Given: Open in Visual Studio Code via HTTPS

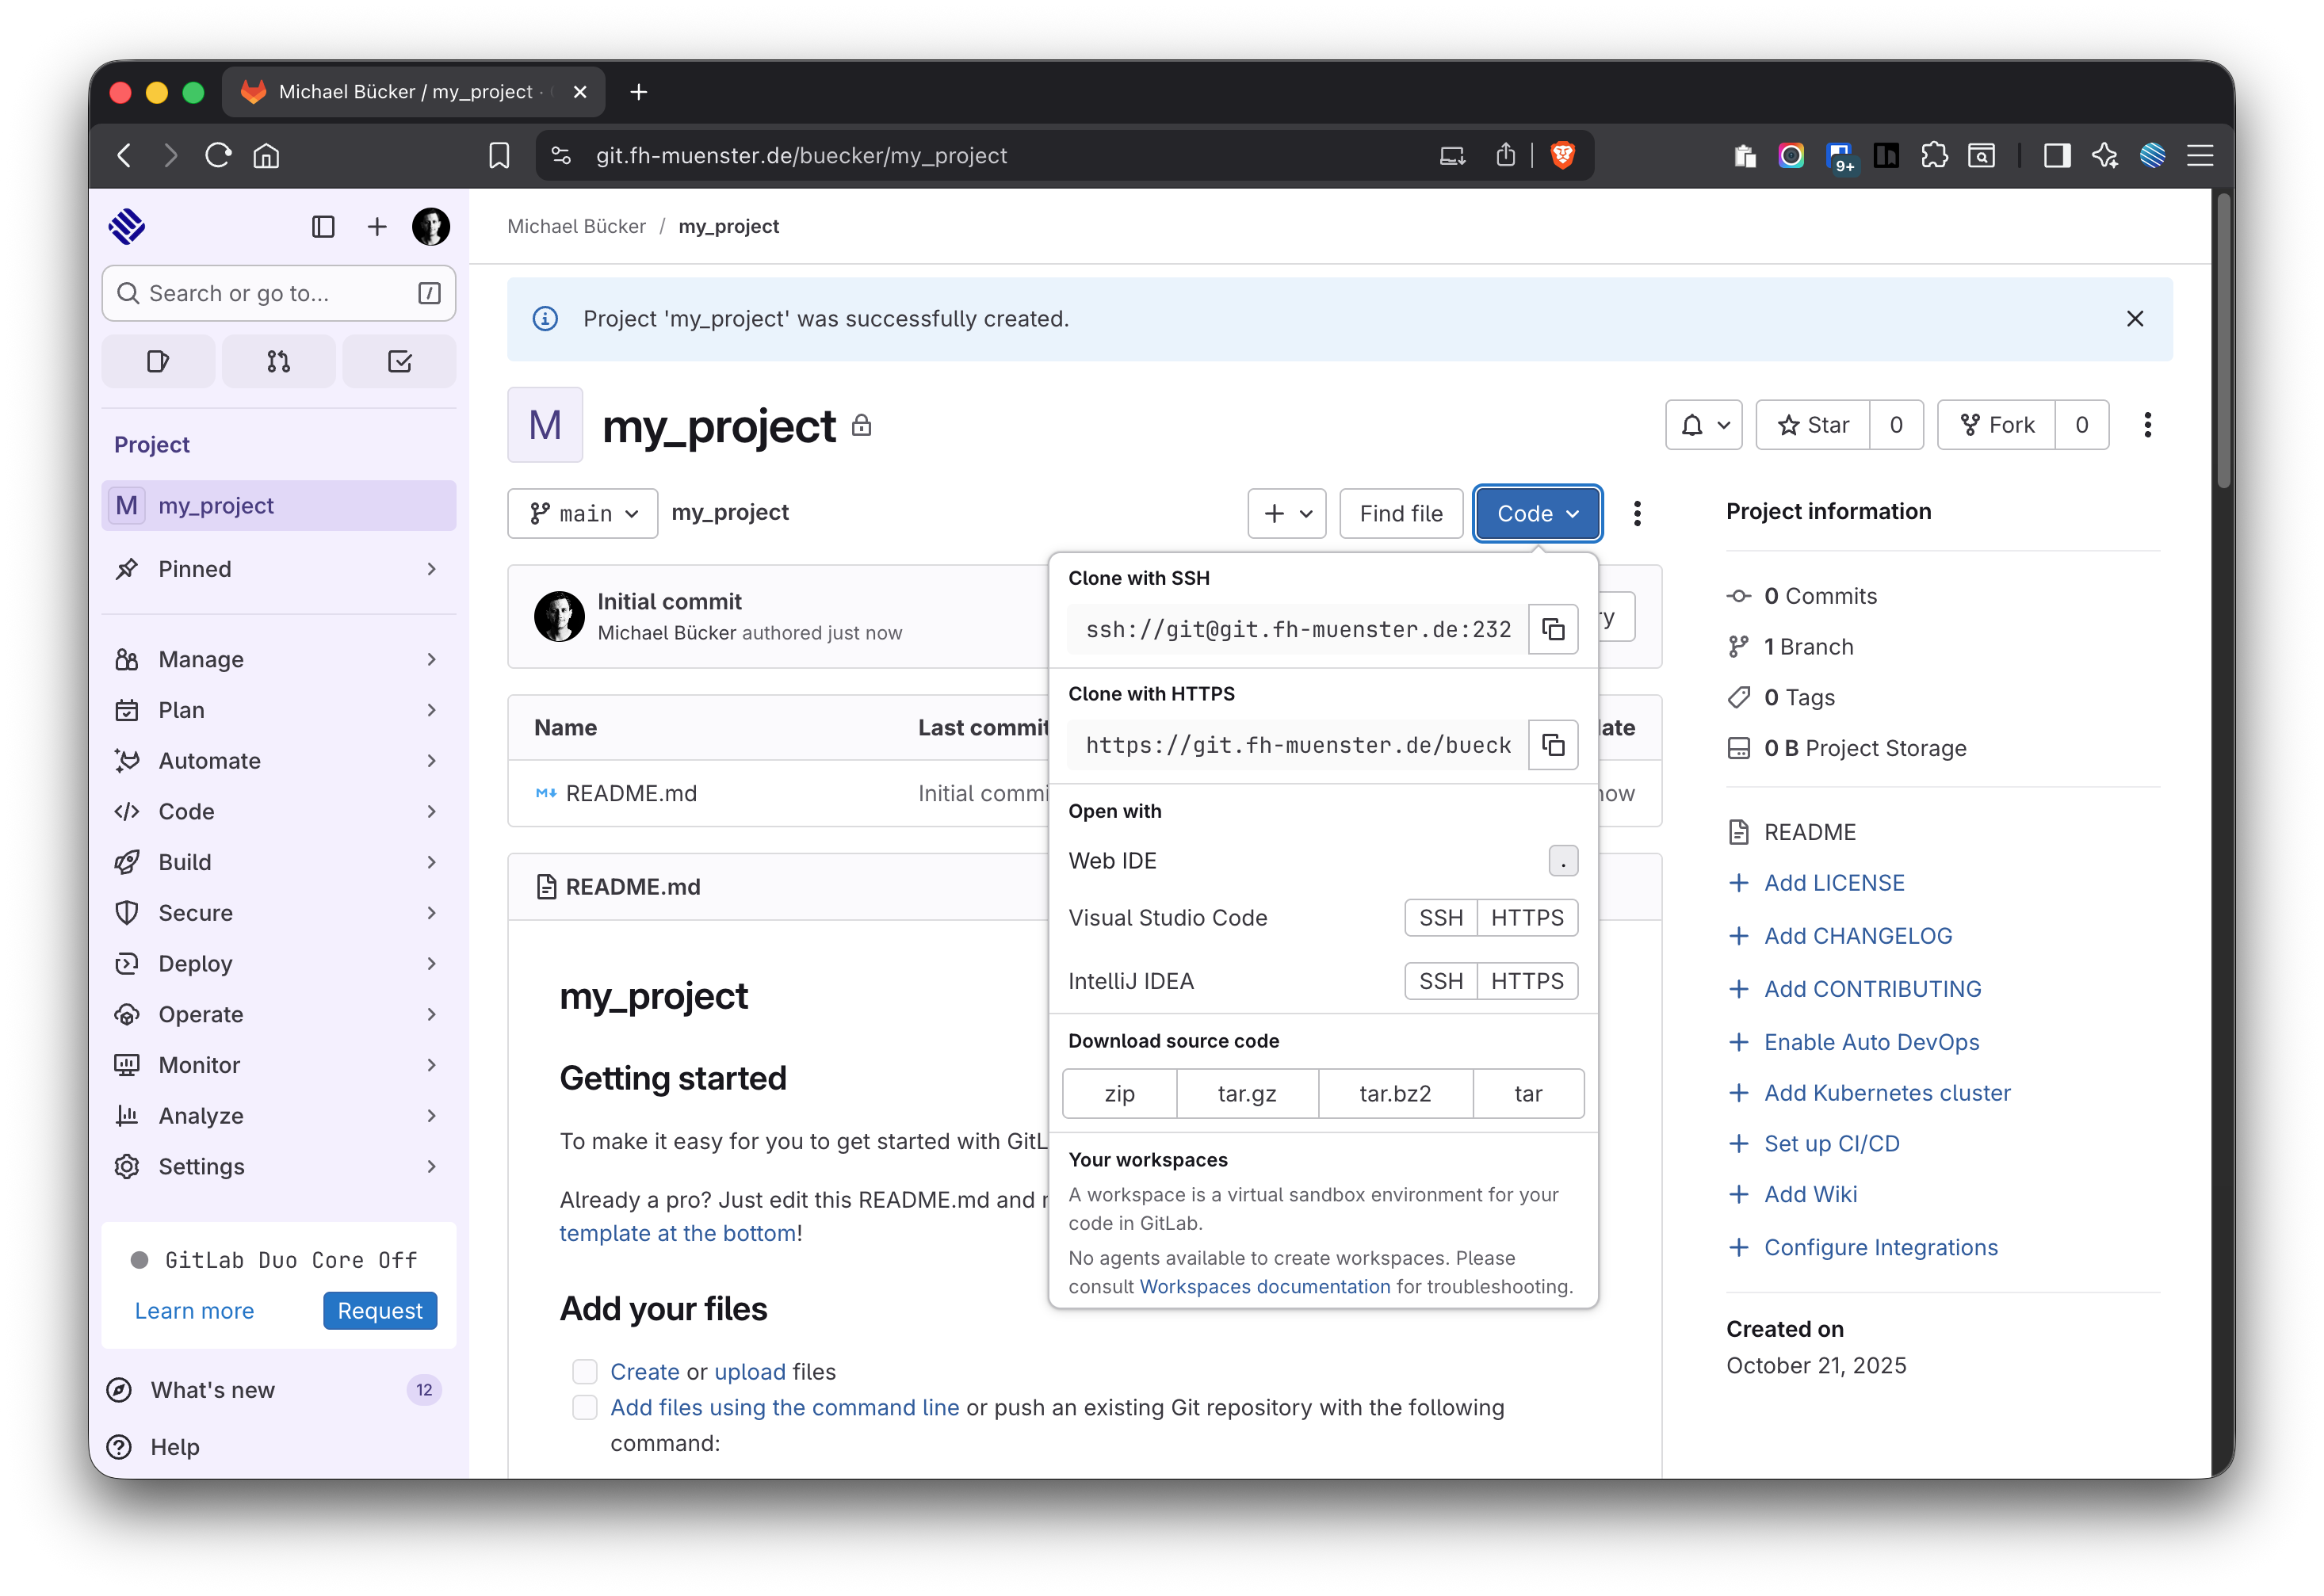Looking at the screenshot, I should tap(1526, 918).
